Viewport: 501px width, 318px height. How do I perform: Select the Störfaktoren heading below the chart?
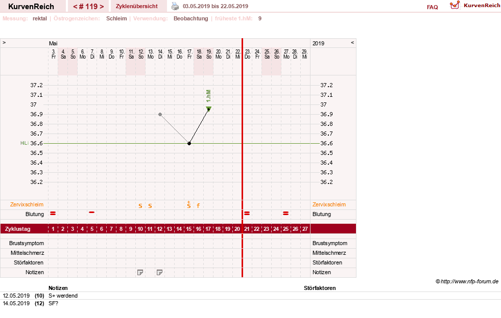click(320, 288)
